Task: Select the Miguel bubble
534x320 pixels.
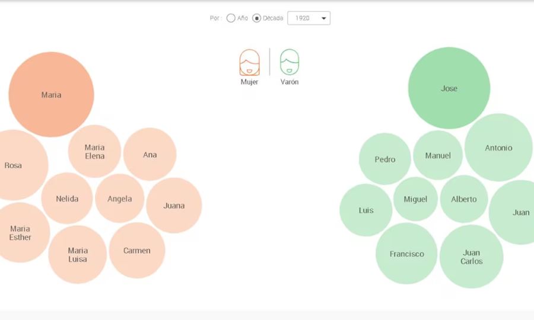Action: click(415, 199)
